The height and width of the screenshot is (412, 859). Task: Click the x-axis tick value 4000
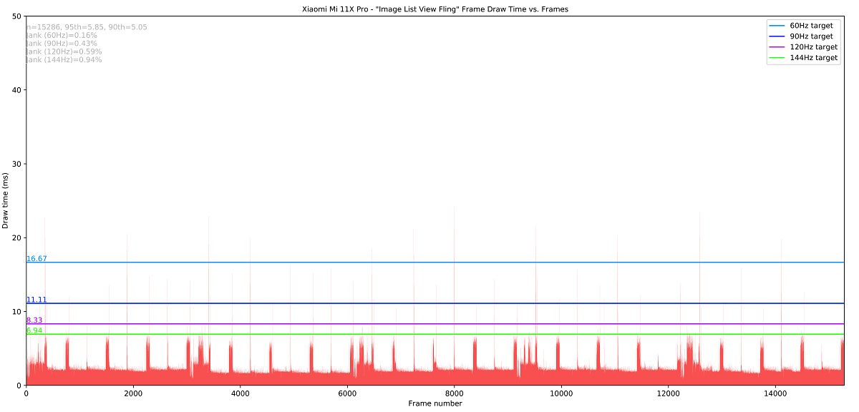coord(241,393)
